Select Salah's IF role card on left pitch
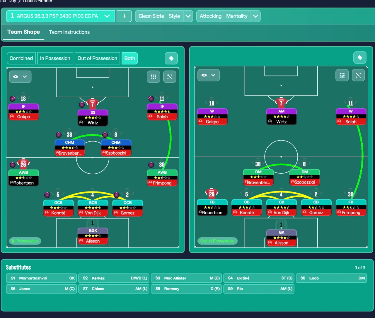This screenshot has height=318, width=375. click(162, 112)
